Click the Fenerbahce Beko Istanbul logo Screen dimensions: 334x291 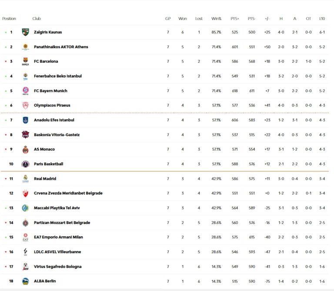click(26, 76)
